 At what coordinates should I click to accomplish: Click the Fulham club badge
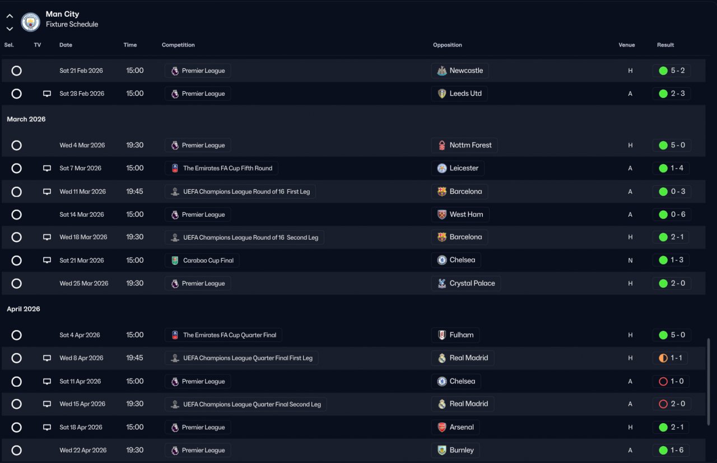pyautogui.click(x=442, y=335)
